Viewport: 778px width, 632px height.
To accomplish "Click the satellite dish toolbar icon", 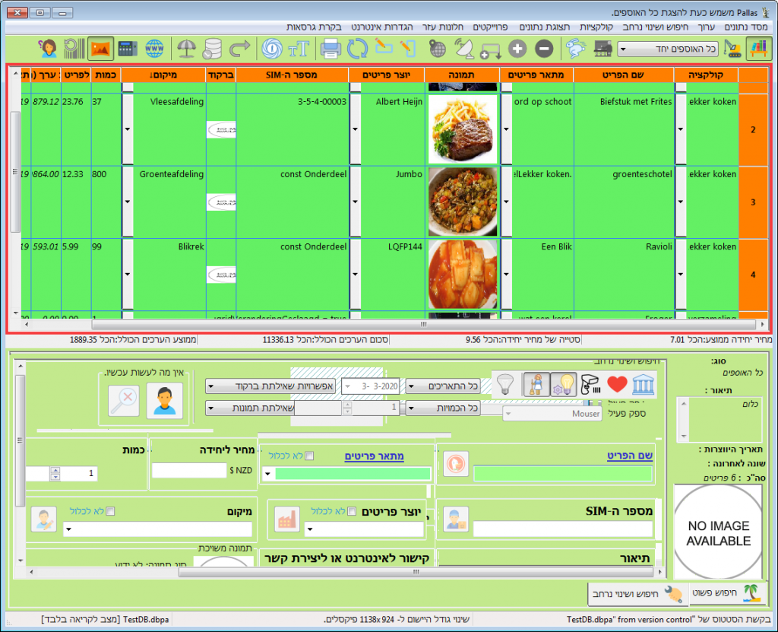I will point(464,49).
